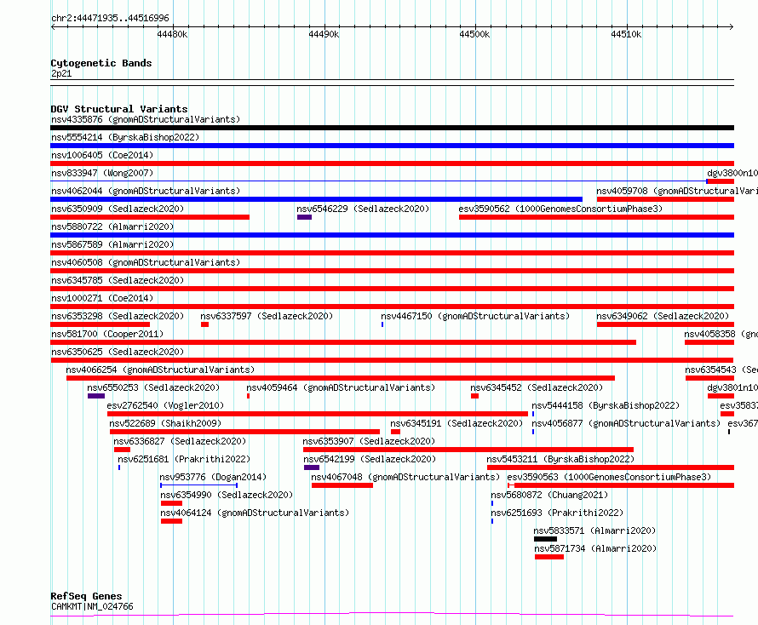Open the nsv1000271 Coe2014 variant
Screen dimensions: 758x625
pyautogui.click(x=102, y=298)
